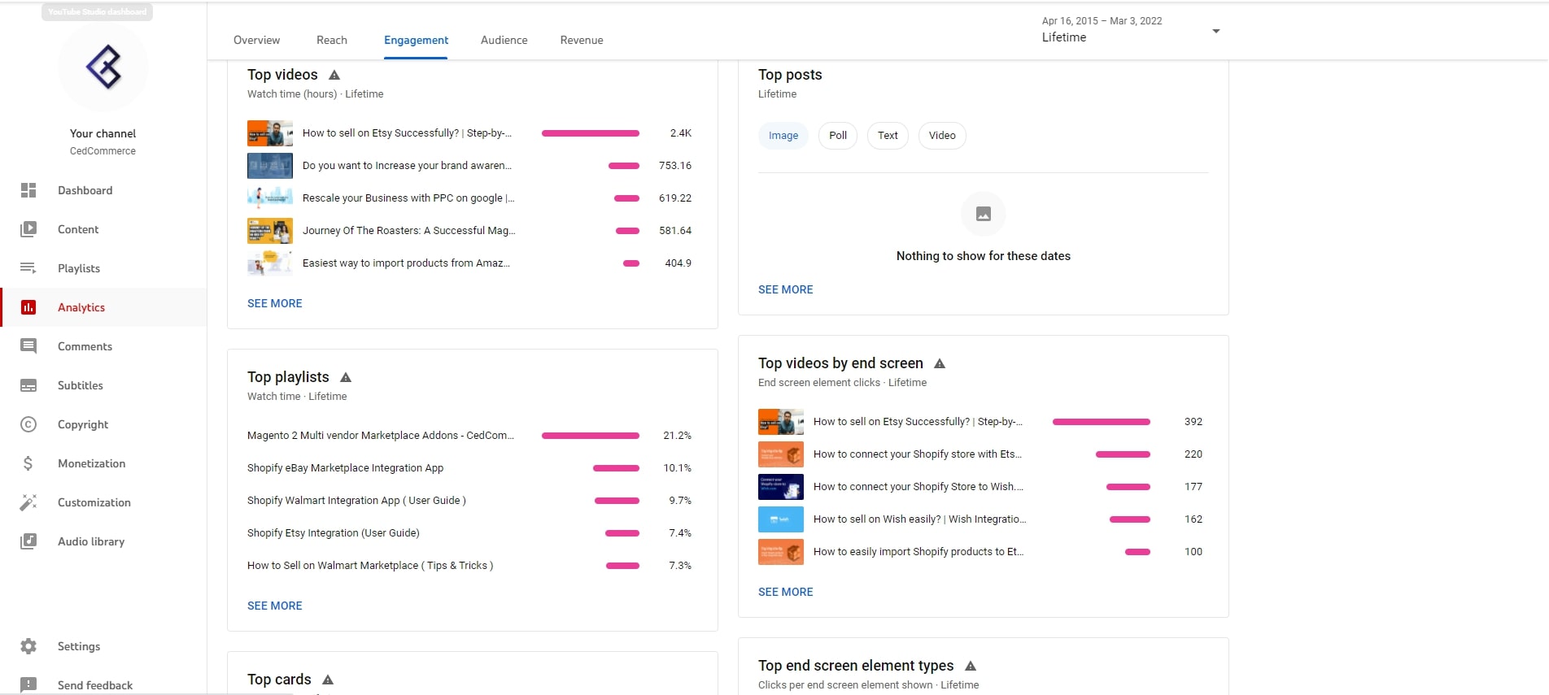
Task: Select the Text filter chip
Action: pyautogui.click(x=888, y=136)
